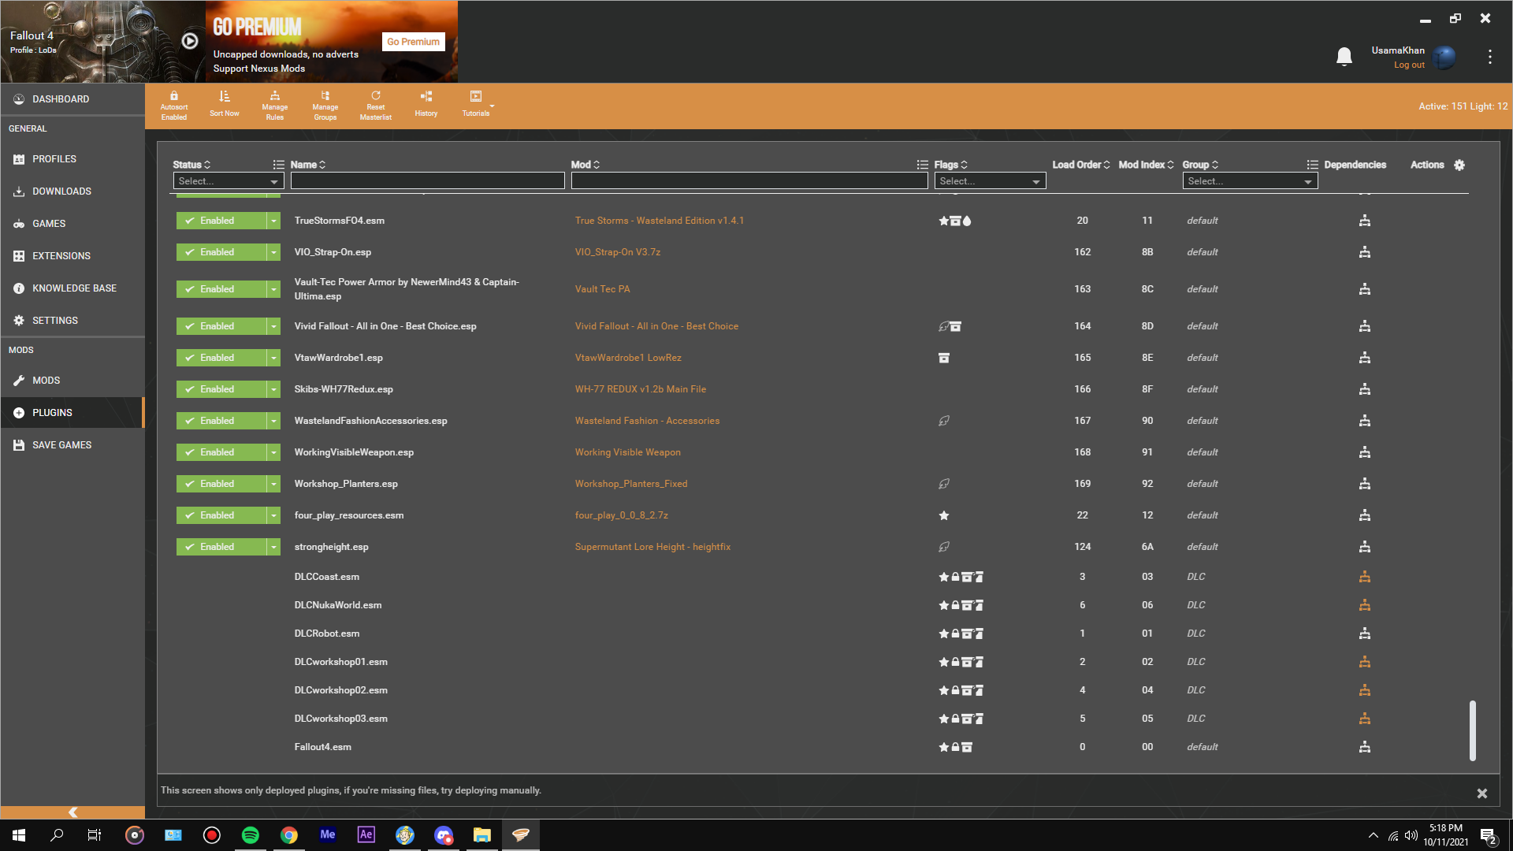Expand status dropdown arrow for strongheight.esp
The image size is (1513, 851).
point(273,547)
